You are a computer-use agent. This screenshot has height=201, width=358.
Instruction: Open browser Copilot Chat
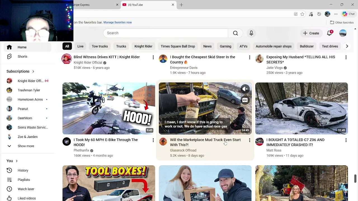[x=348, y=14]
